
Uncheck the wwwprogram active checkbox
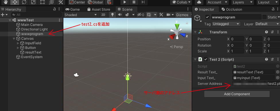pos(207,17)
